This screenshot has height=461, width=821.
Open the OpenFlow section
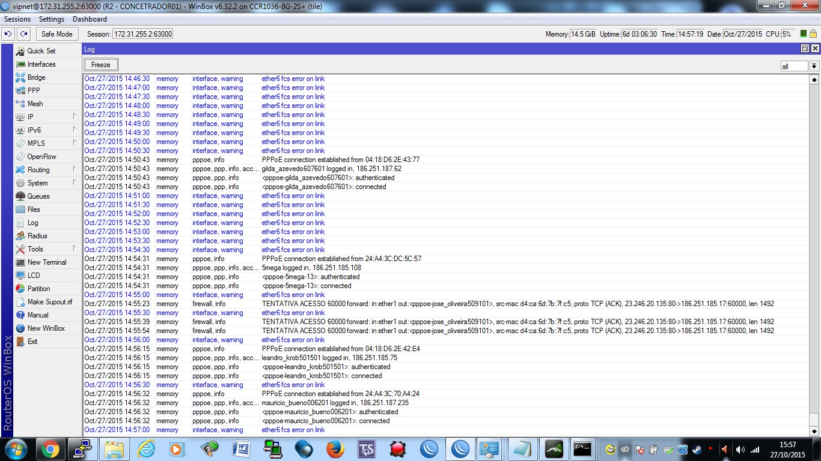pos(41,157)
